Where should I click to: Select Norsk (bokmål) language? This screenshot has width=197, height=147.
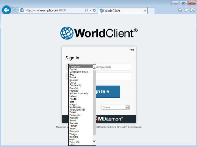point(77,109)
